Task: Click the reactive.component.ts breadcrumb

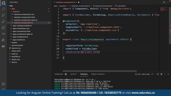Action: [x=81, y=6]
